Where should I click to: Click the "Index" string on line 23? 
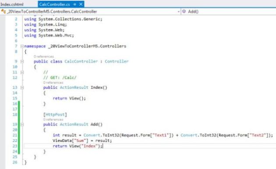click(89, 146)
